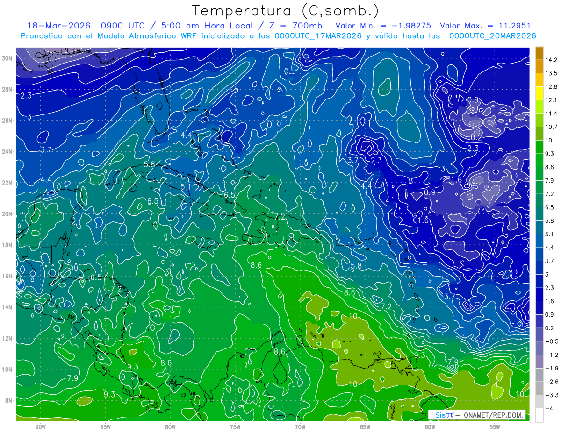Click the 'Valor Min. = -1.98275' text
Image resolution: width=561 pixels, height=433 pixels.
[383, 26]
